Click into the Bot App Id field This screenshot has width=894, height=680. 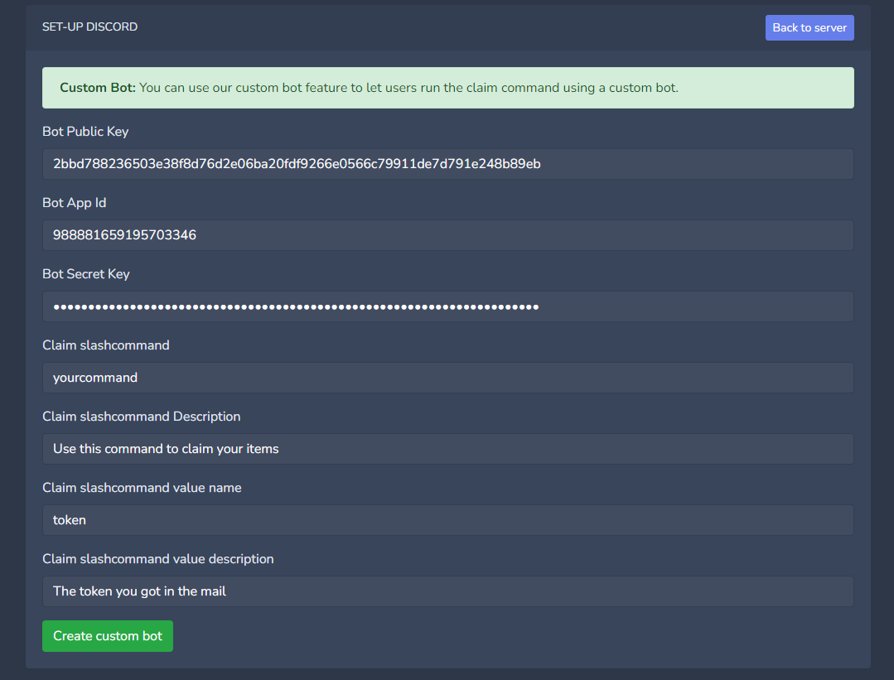447,235
